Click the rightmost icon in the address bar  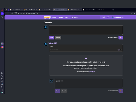pos(134,13)
